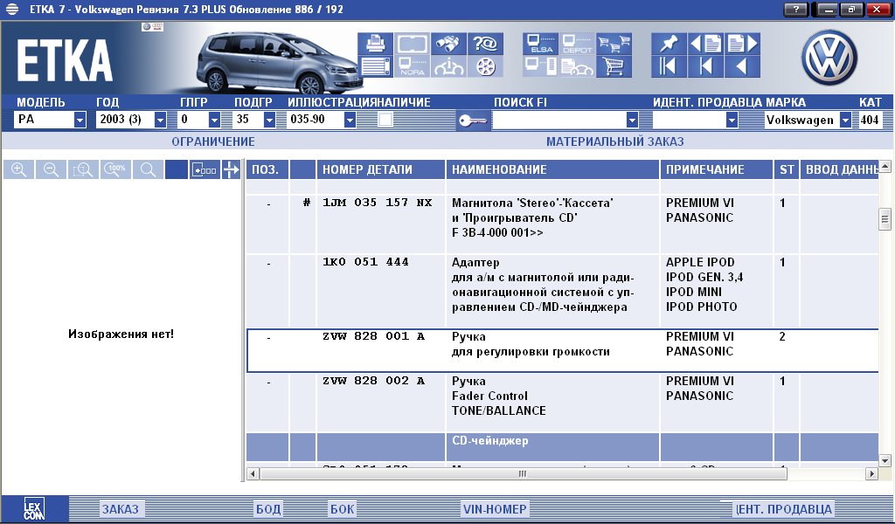Click the НАИМЕНОВАНИЕ column header
This screenshot has width=895, height=524.
[x=552, y=169]
